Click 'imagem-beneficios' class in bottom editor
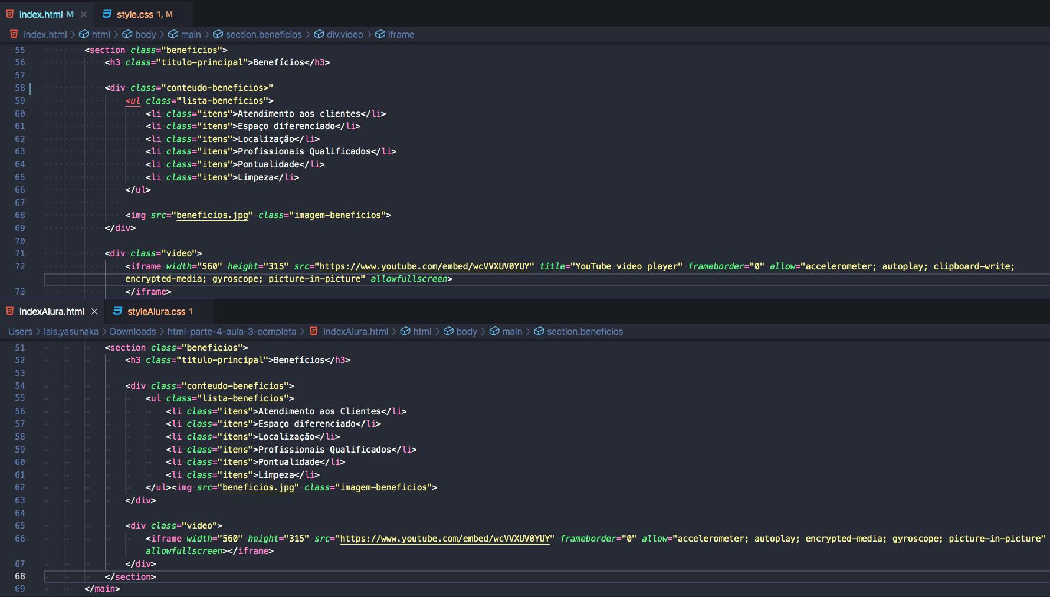This screenshot has width=1050, height=597. point(384,487)
